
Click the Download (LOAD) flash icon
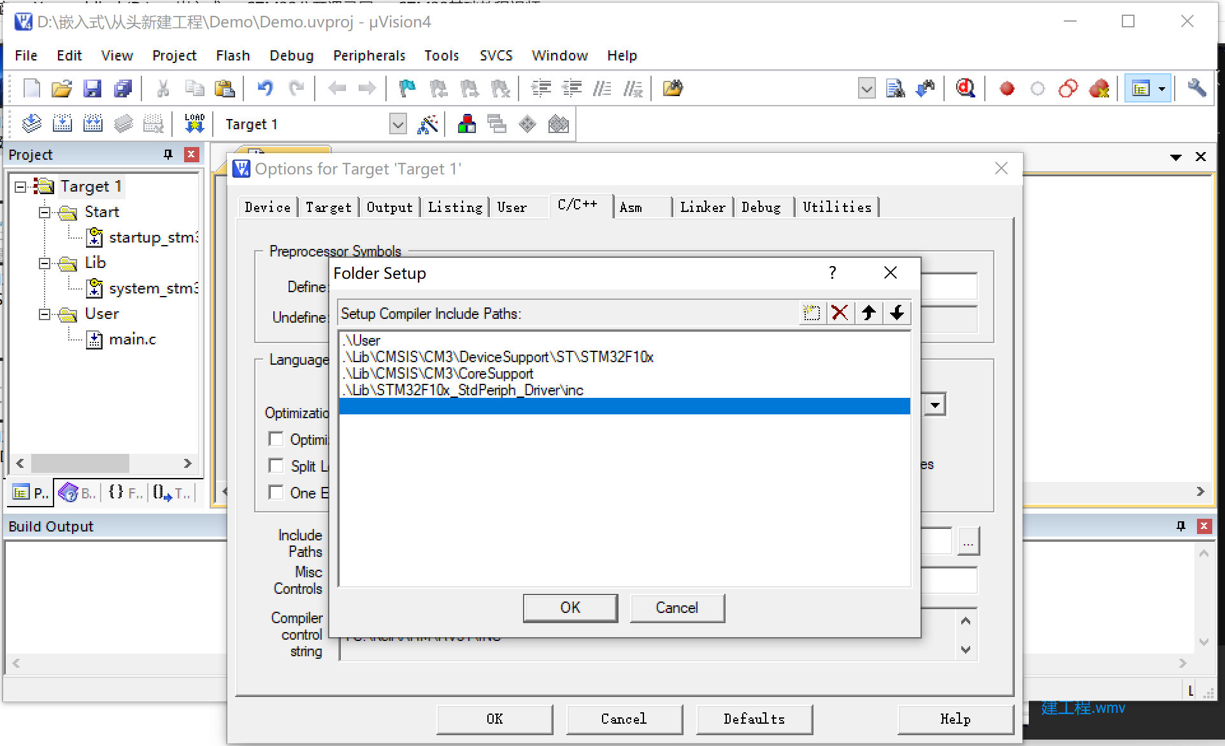(x=194, y=123)
